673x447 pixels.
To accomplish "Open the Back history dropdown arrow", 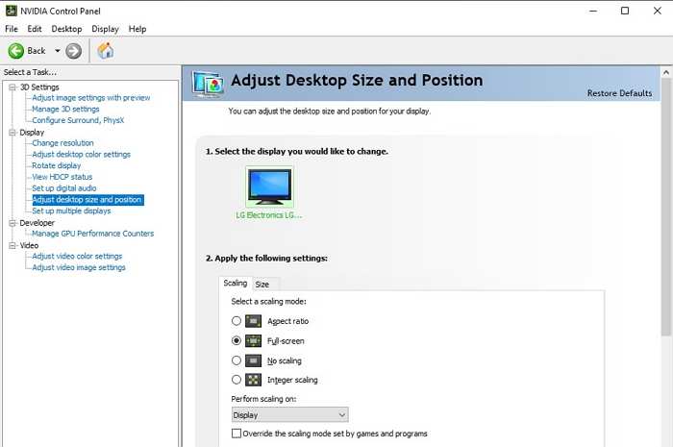I will pyautogui.click(x=57, y=51).
